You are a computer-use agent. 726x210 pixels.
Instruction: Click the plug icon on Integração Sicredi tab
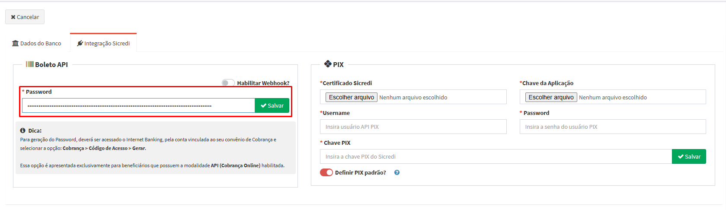80,43
